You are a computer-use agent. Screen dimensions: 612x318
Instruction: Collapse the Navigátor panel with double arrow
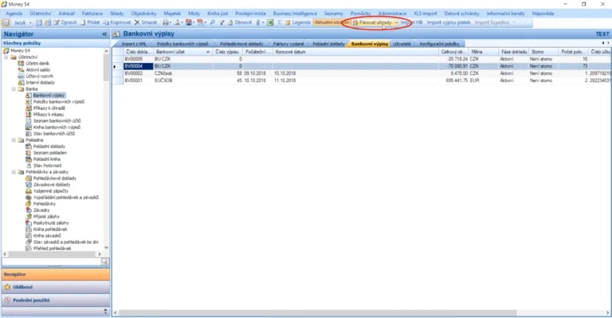tap(104, 34)
